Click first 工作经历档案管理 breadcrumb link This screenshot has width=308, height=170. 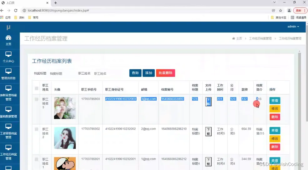pos(260,38)
